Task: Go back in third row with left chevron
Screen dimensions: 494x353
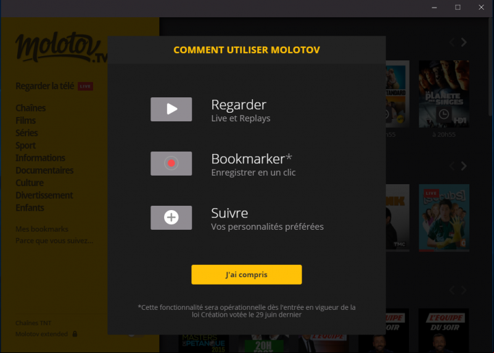Action: [x=452, y=290]
